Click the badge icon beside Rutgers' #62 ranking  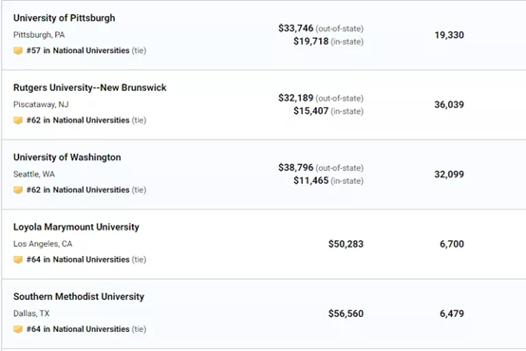click(18, 120)
